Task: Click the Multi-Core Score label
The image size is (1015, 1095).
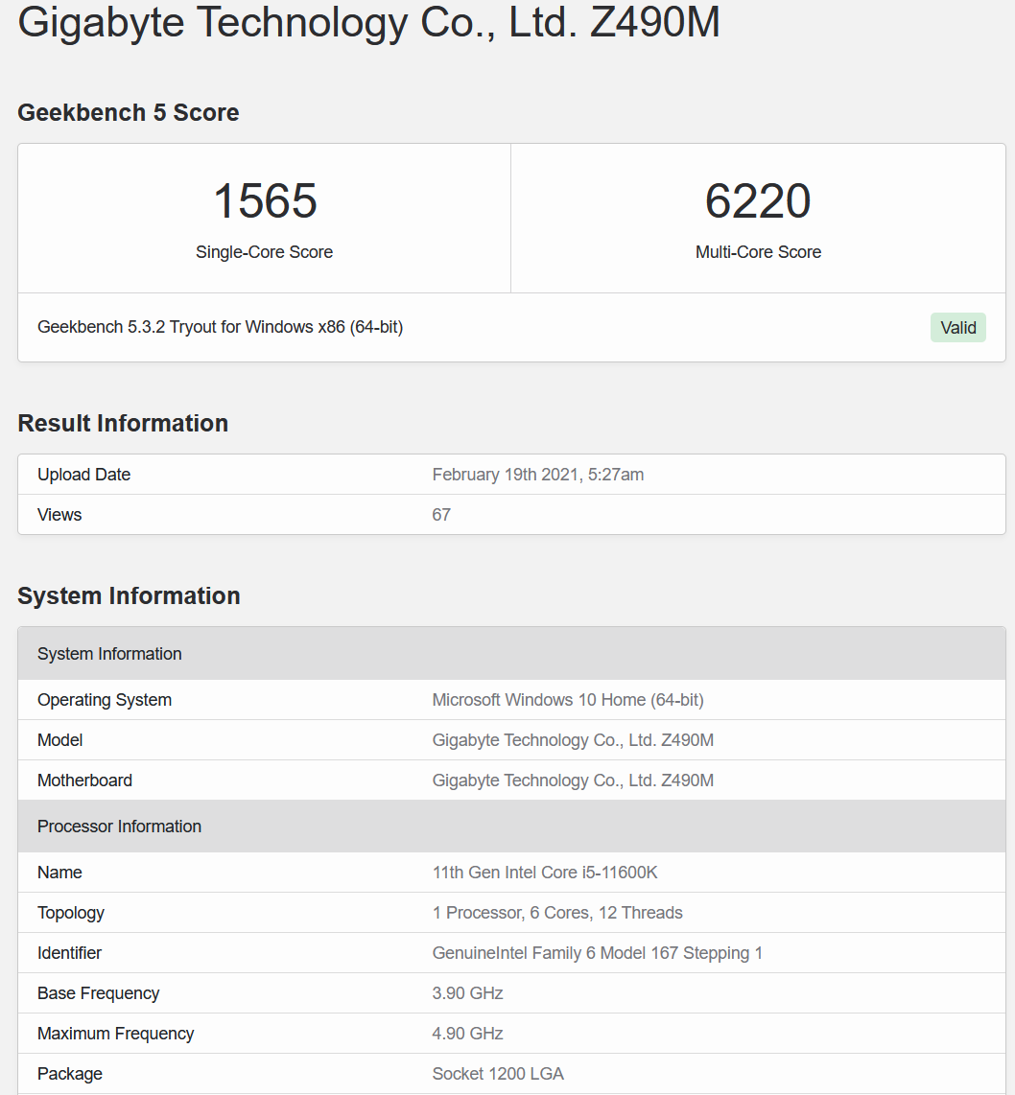Action: (758, 252)
